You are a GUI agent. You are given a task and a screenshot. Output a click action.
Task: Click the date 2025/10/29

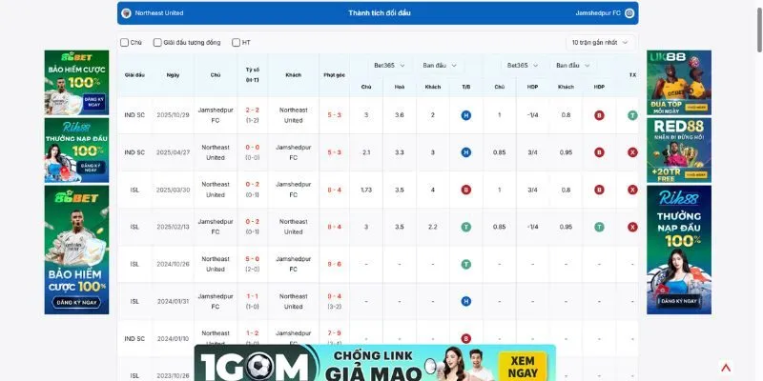pyautogui.click(x=173, y=115)
